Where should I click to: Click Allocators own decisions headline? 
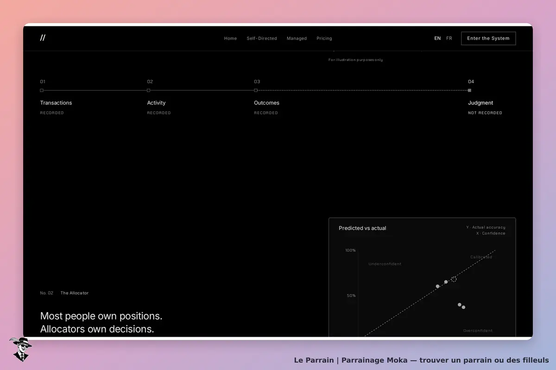tap(97, 329)
